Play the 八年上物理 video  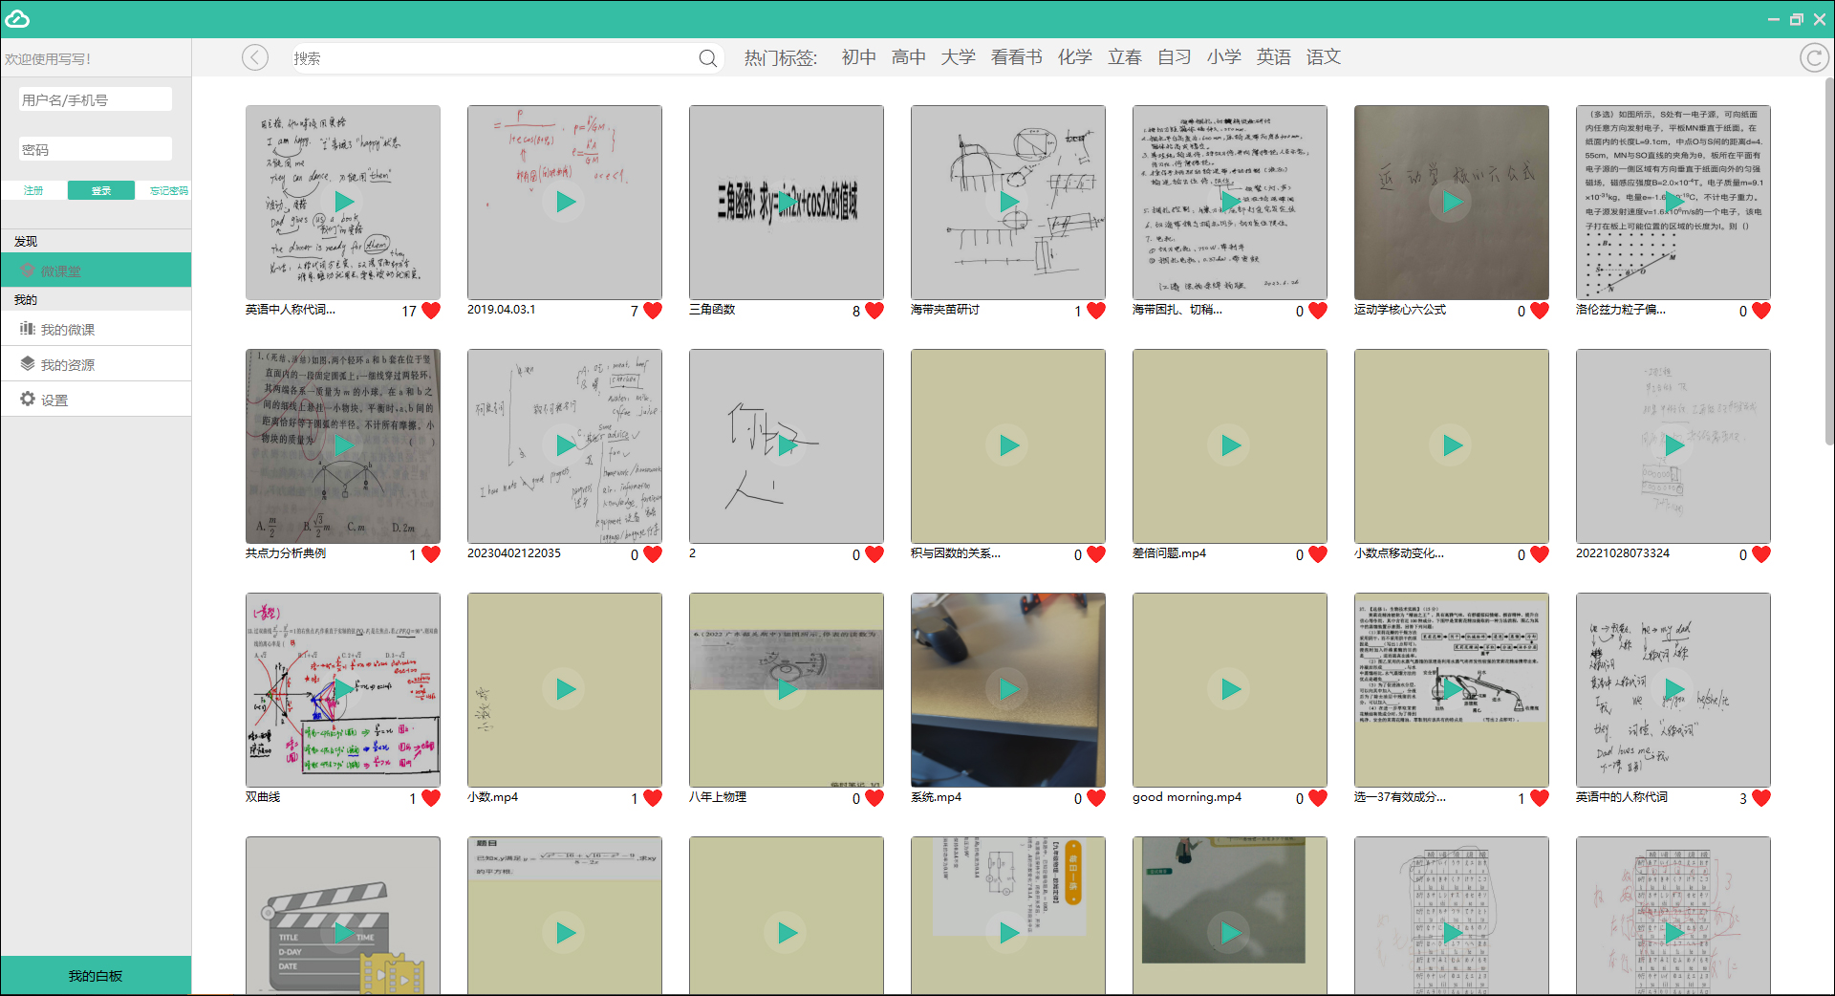point(787,689)
